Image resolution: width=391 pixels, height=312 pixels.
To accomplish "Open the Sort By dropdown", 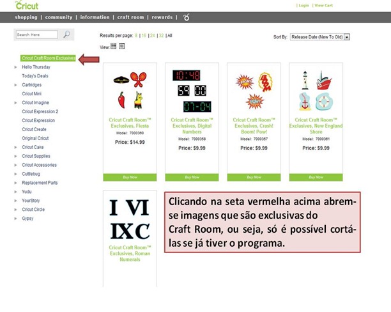I will (x=320, y=37).
